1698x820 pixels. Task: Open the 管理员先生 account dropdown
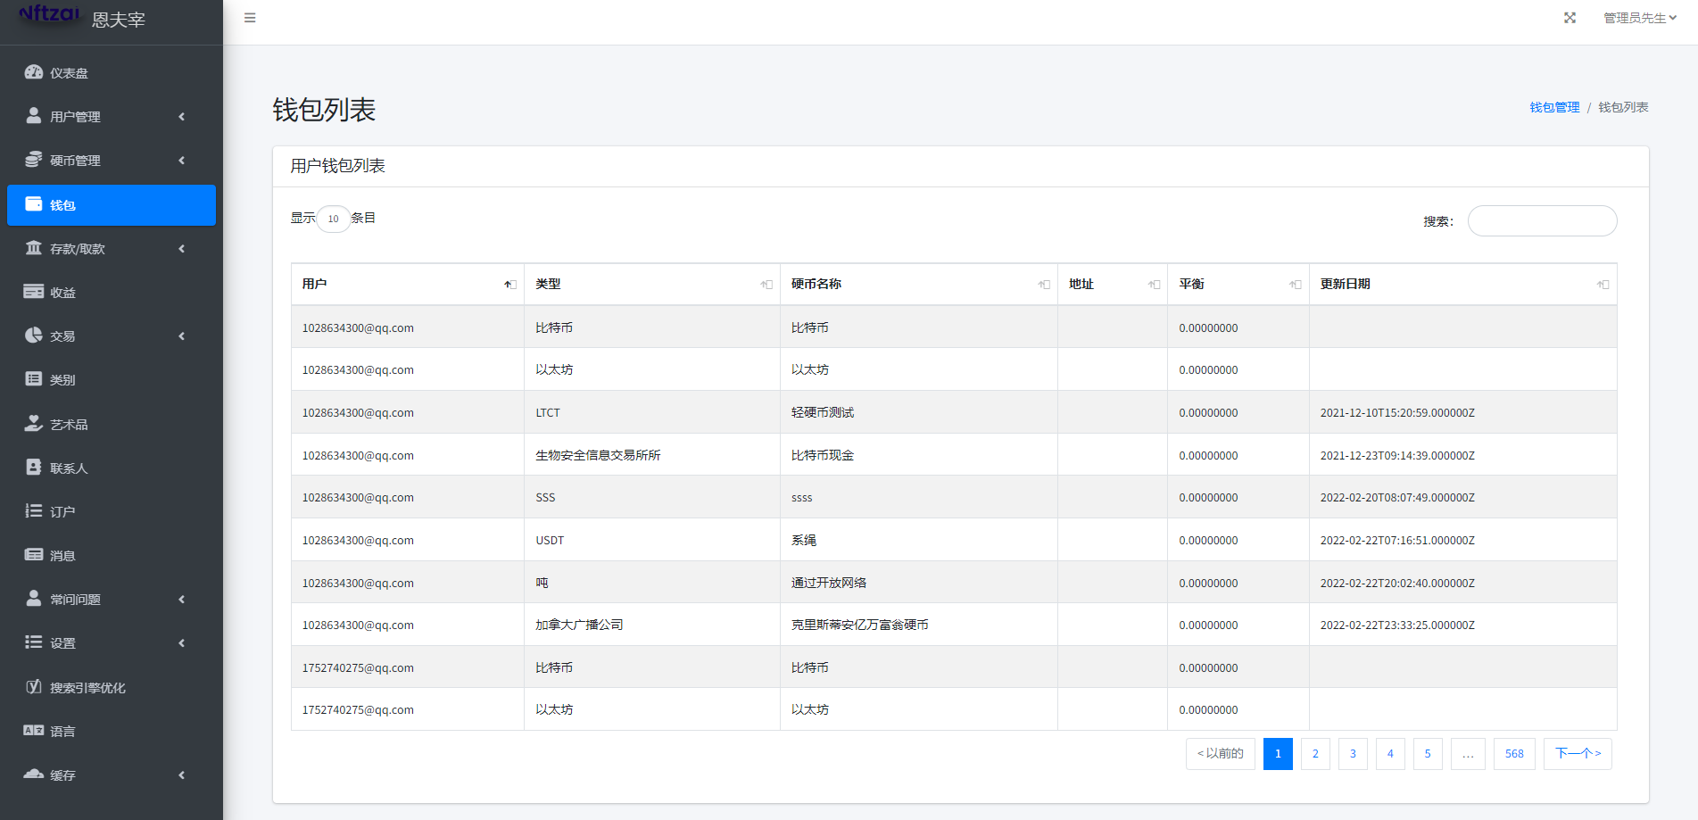[1639, 18]
